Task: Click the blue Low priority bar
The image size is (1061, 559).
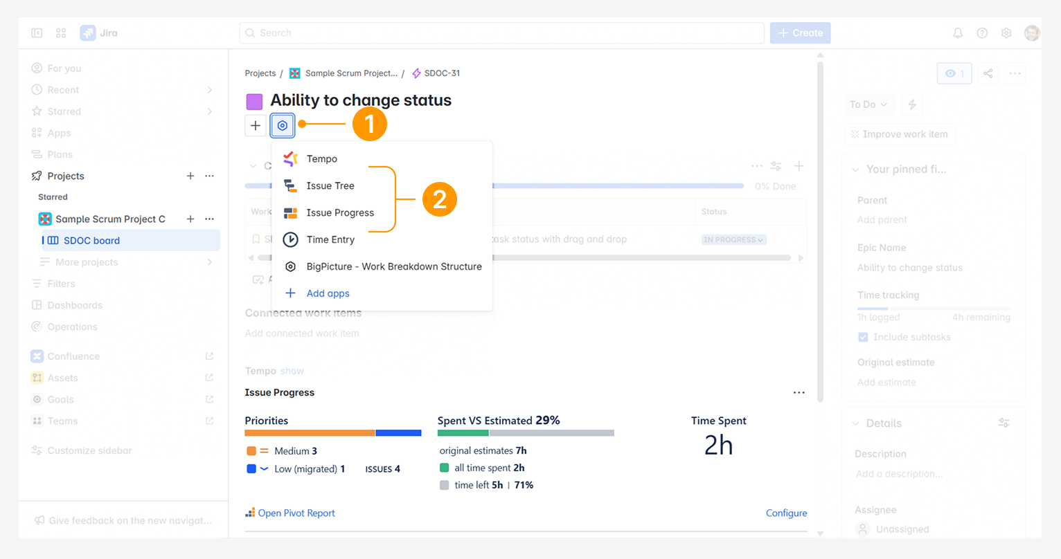Action: coord(398,433)
